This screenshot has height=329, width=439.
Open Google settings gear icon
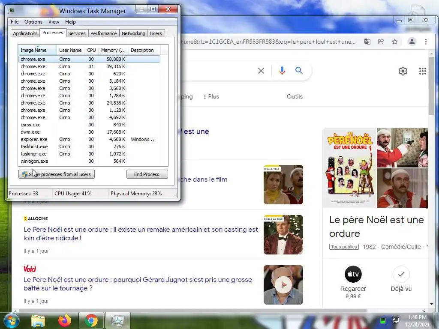coord(403,71)
